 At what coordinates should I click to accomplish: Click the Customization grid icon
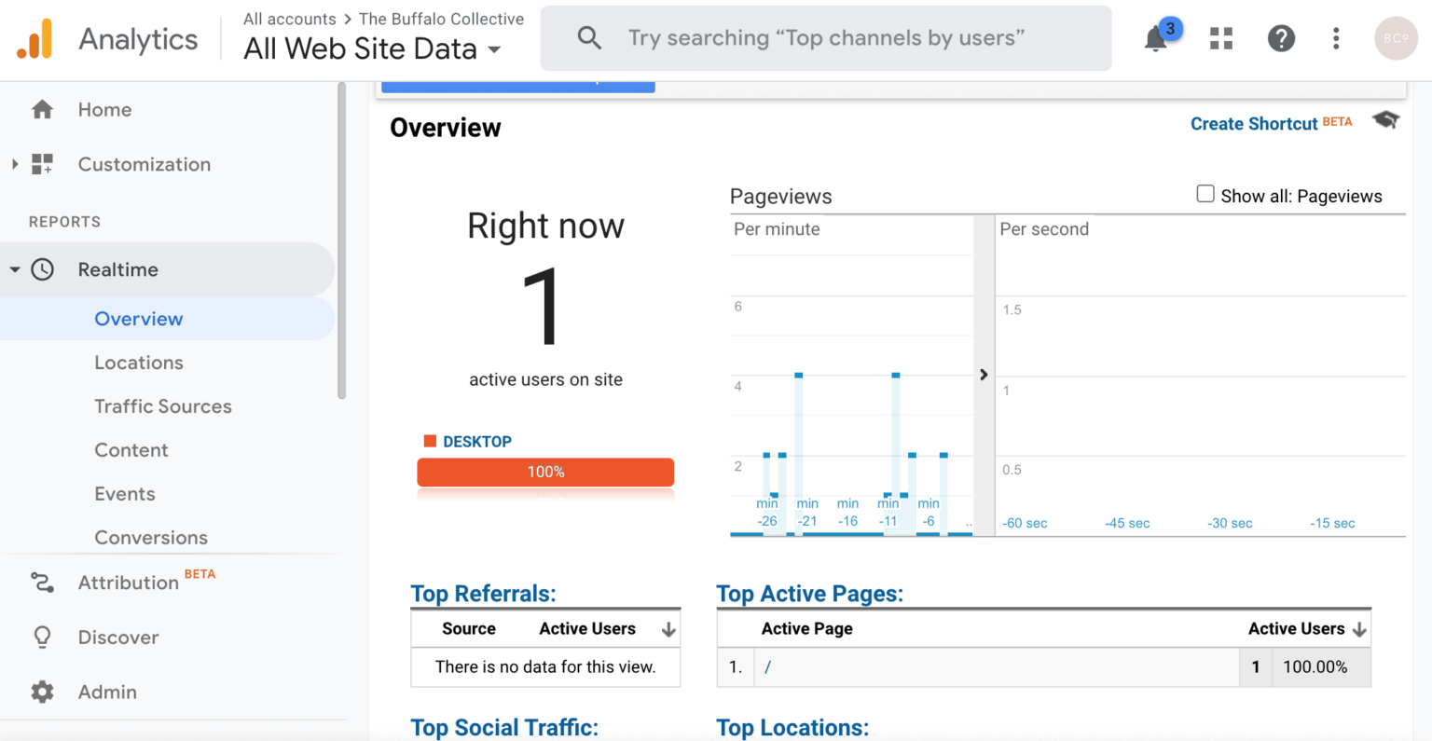point(42,164)
